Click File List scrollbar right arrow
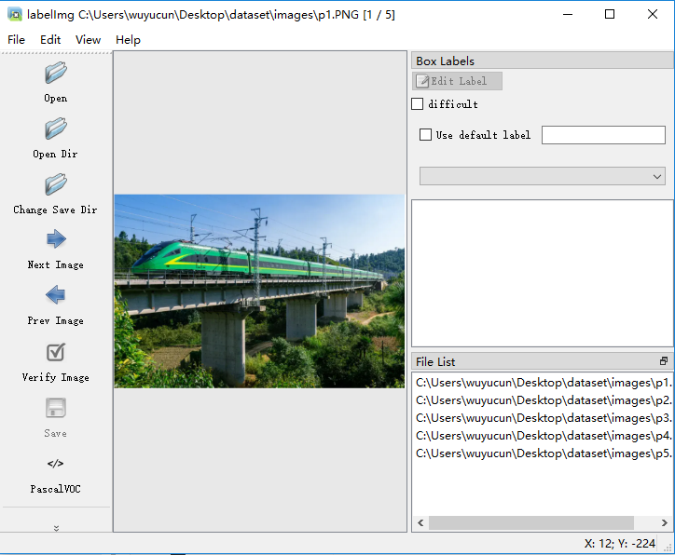 point(664,522)
